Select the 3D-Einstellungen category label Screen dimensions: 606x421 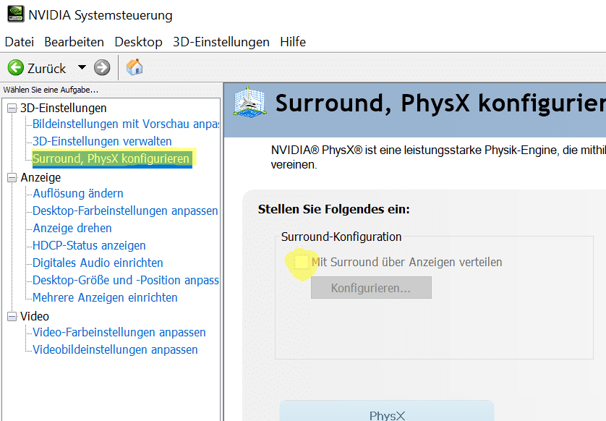(x=64, y=109)
